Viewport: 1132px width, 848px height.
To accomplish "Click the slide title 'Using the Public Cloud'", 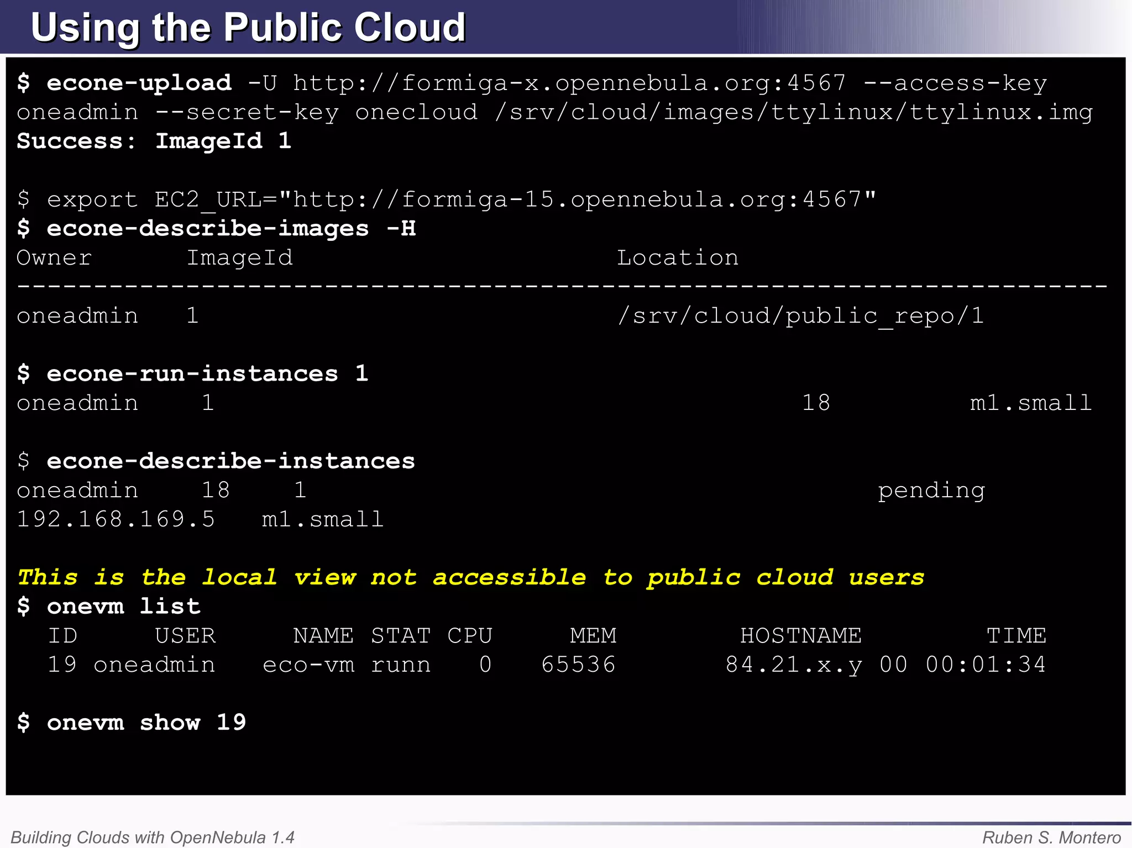I will (248, 27).
